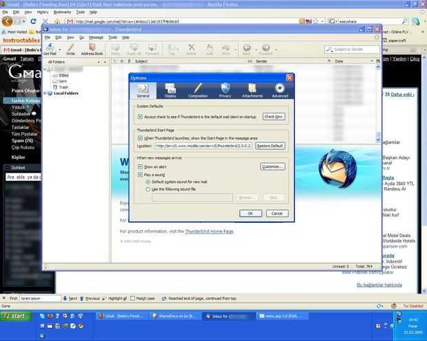Click the message list vertical scrollbar

[x=378, y=103]
